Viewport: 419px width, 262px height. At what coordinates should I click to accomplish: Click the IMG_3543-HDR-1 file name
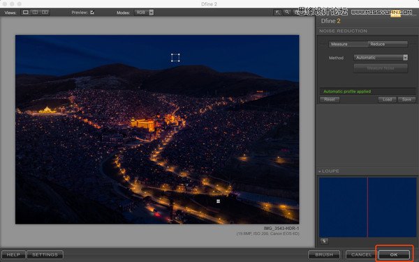point(281,229)
